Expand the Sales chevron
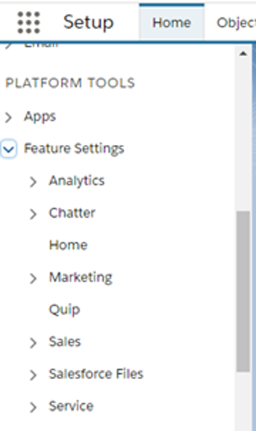Viewport: 256px width, 431px height. [x=33, y=343]
